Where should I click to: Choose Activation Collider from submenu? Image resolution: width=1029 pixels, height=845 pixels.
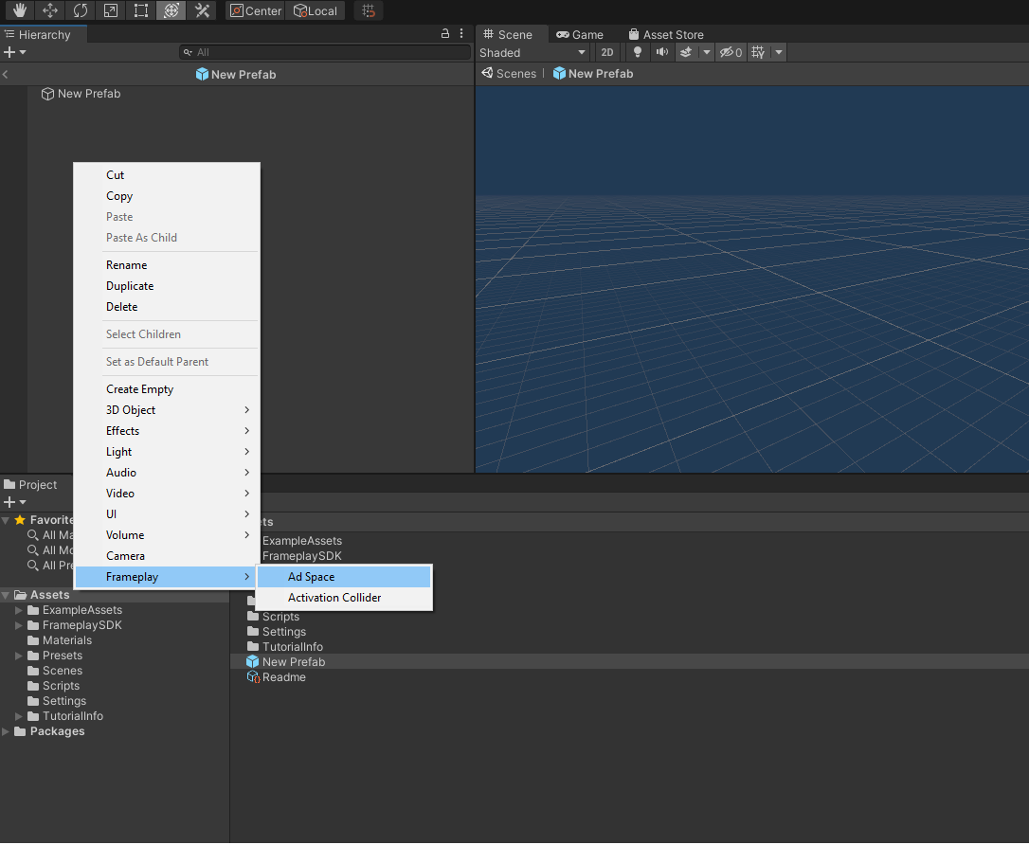coord(344,599)
